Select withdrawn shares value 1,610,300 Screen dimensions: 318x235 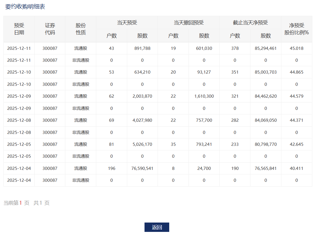click(204, 96)
